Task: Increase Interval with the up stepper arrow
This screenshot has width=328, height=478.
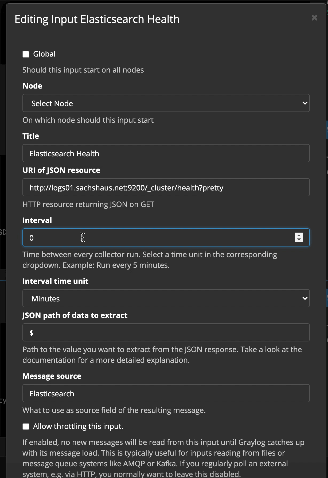Action: 299,235
